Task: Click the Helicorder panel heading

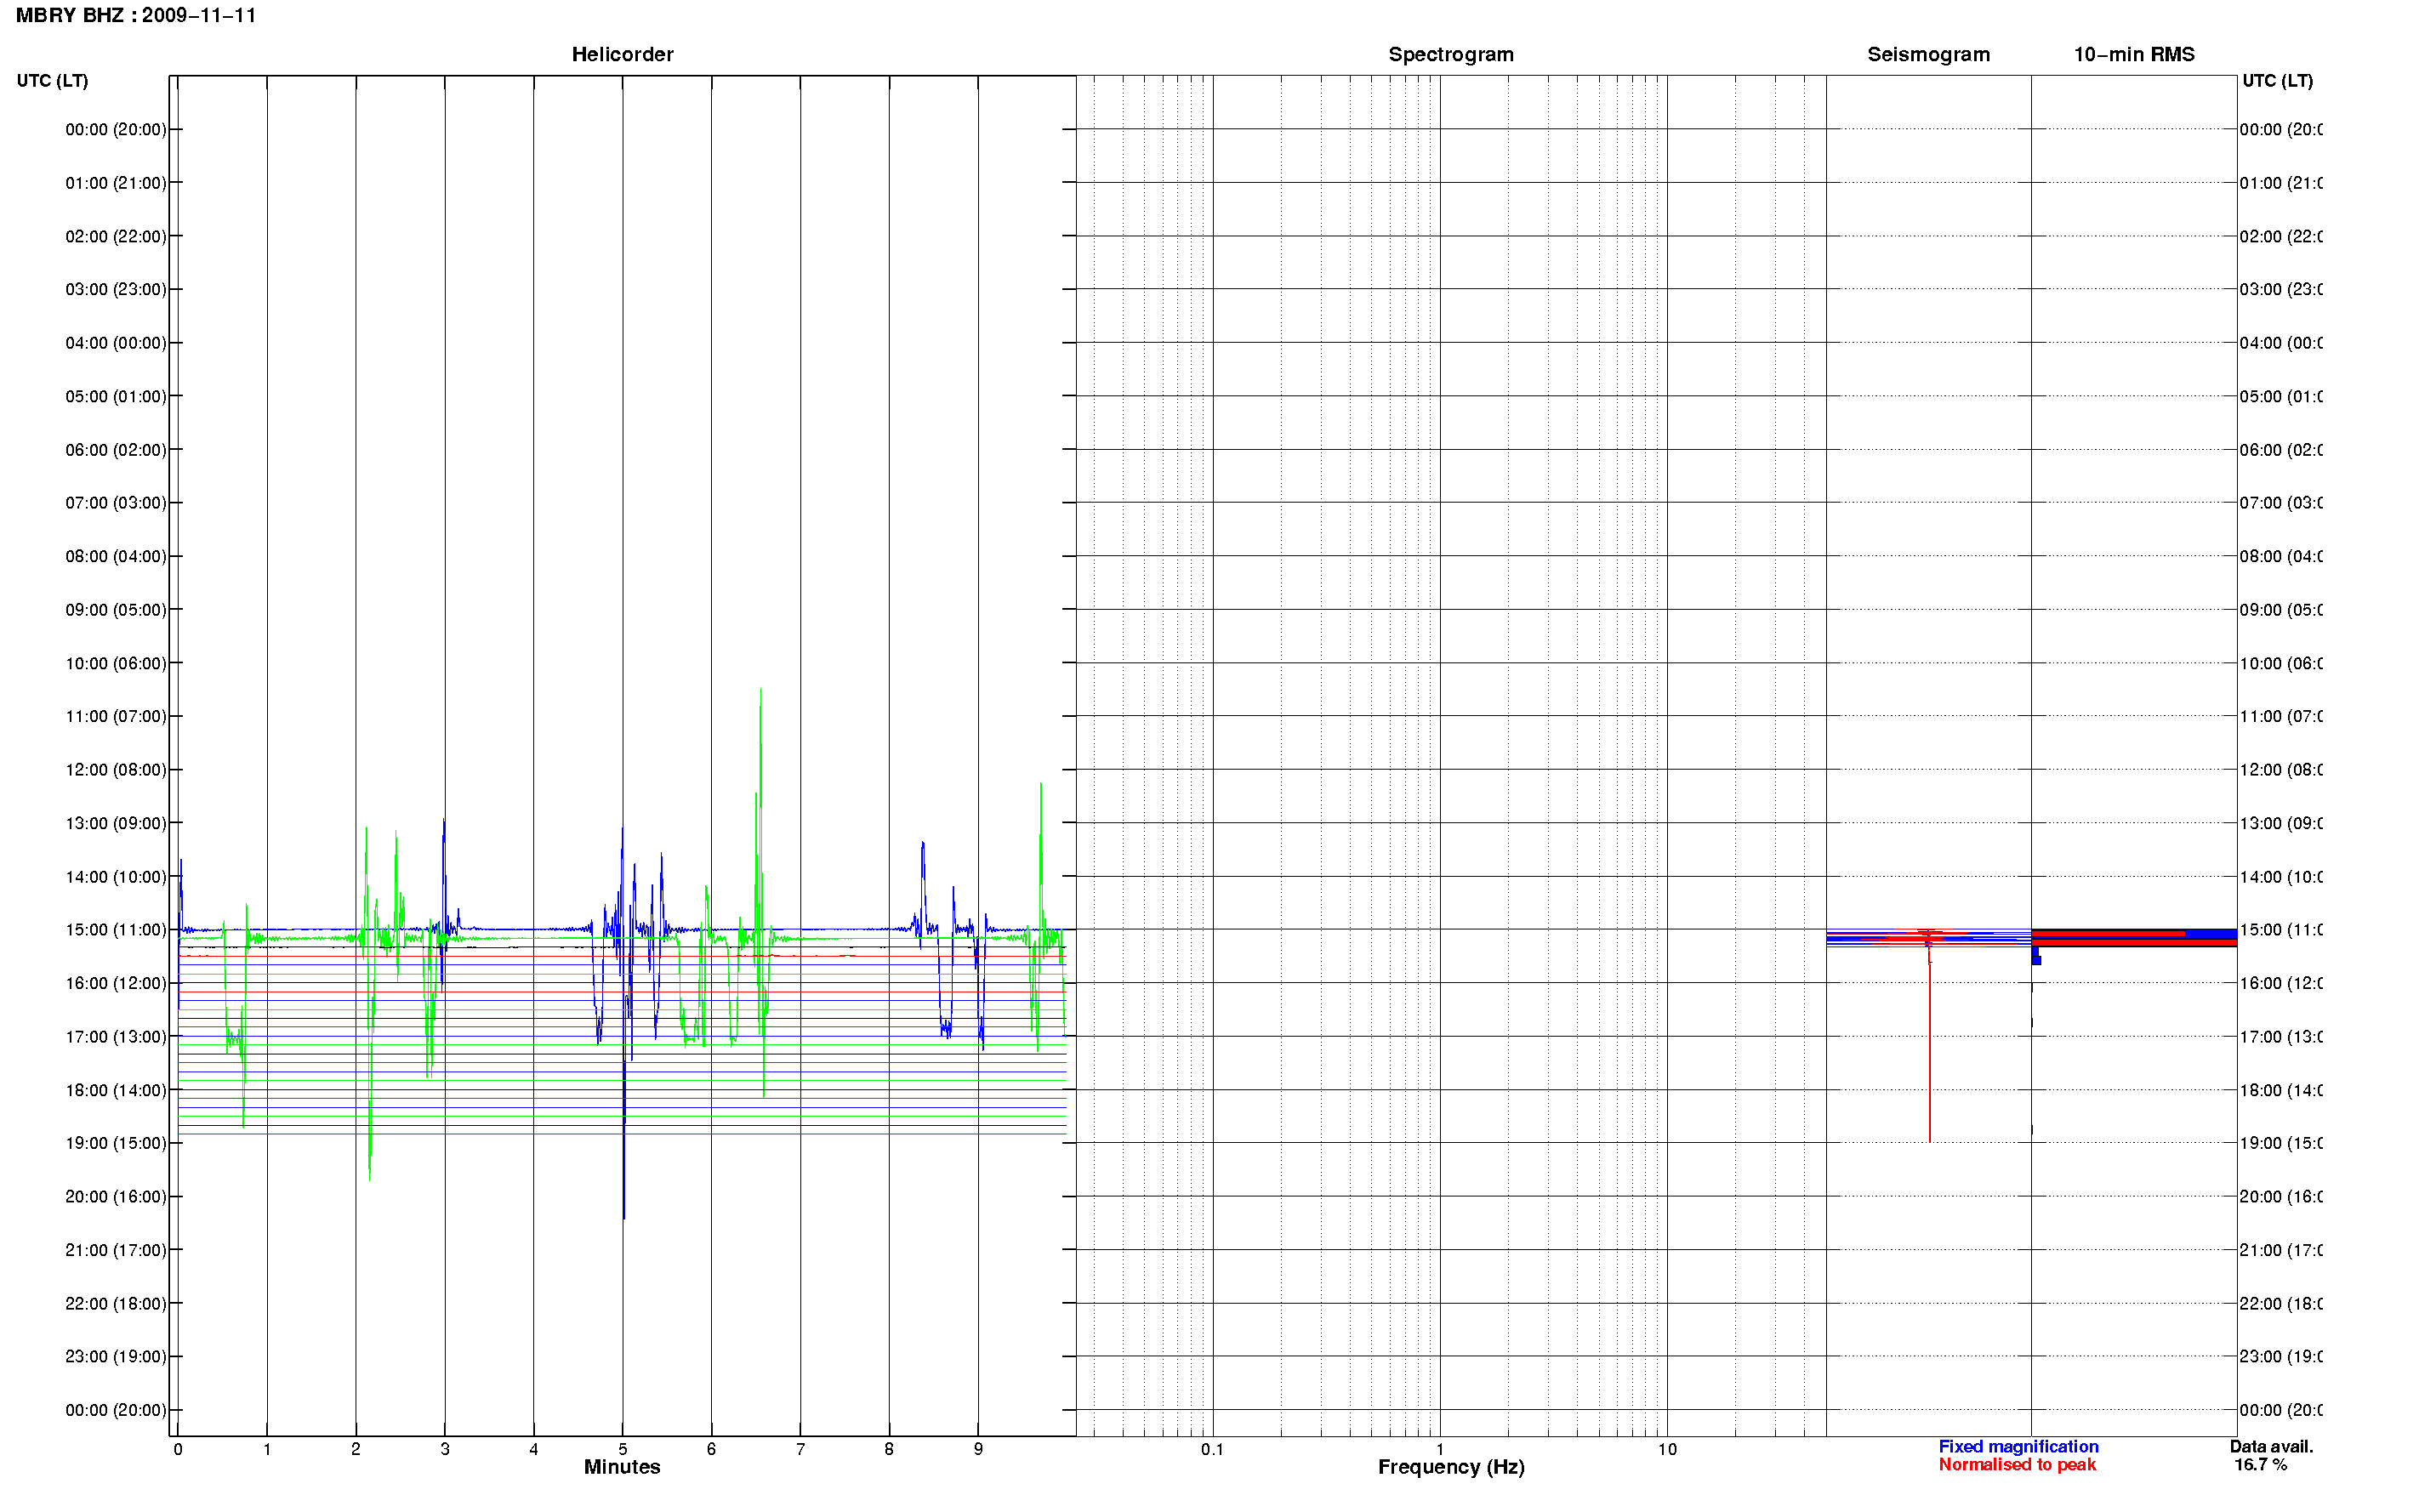Action: [x=622, y=54]
